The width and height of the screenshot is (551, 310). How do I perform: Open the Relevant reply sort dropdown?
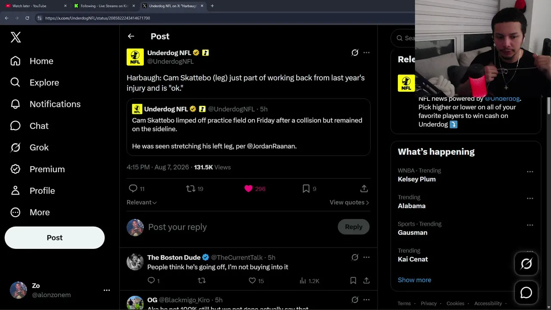(142, 202)
